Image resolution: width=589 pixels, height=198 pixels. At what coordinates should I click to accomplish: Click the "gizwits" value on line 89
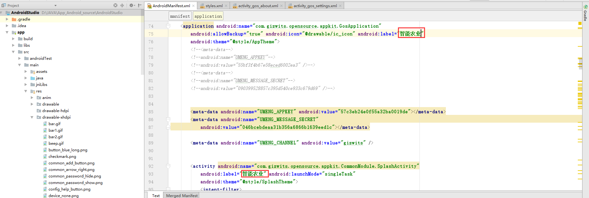[x=353, y=143]
